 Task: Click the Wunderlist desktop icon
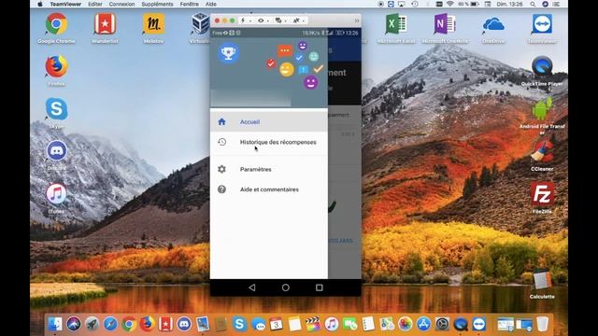click(x=105, y=24)
